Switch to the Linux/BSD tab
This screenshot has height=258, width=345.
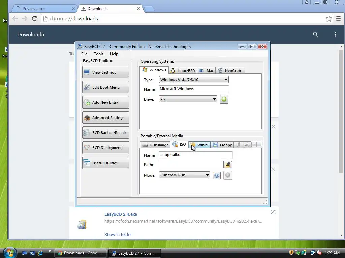(183, 71)
